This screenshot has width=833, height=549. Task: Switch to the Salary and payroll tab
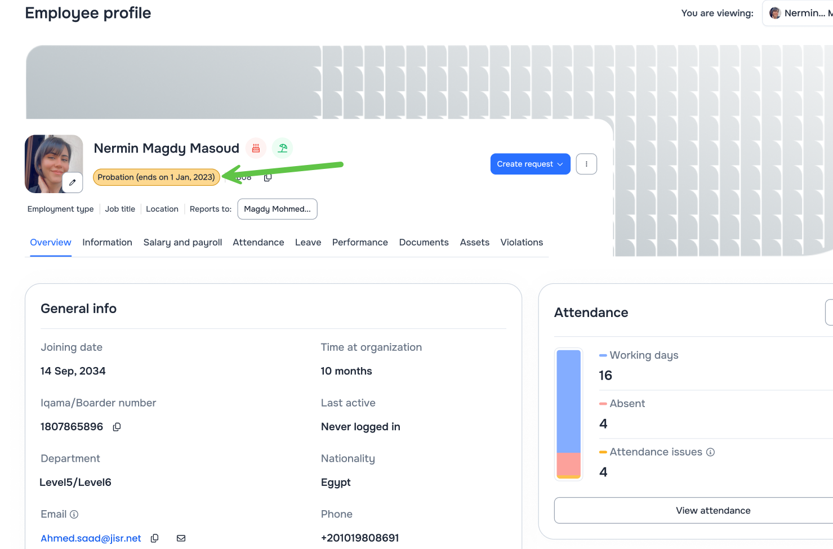coord(182,242)
